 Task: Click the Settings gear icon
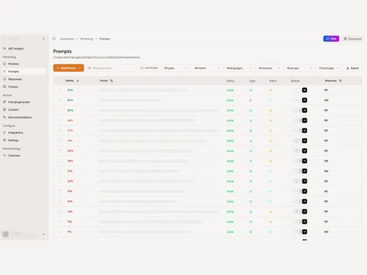pyautogui.click(x=4, y=140)
